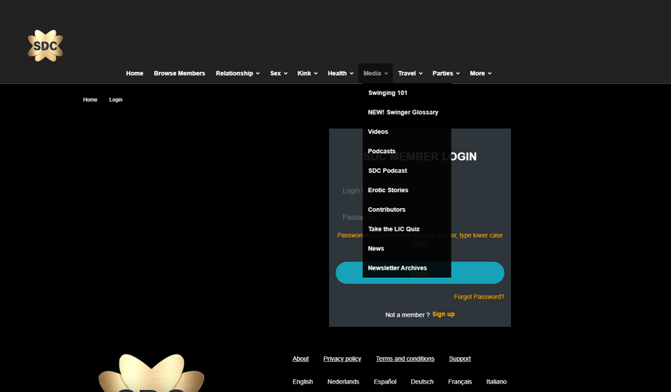This screenshot has width=671, height=392.
Task: Open Videos from the Media menu
Action: 377,132
